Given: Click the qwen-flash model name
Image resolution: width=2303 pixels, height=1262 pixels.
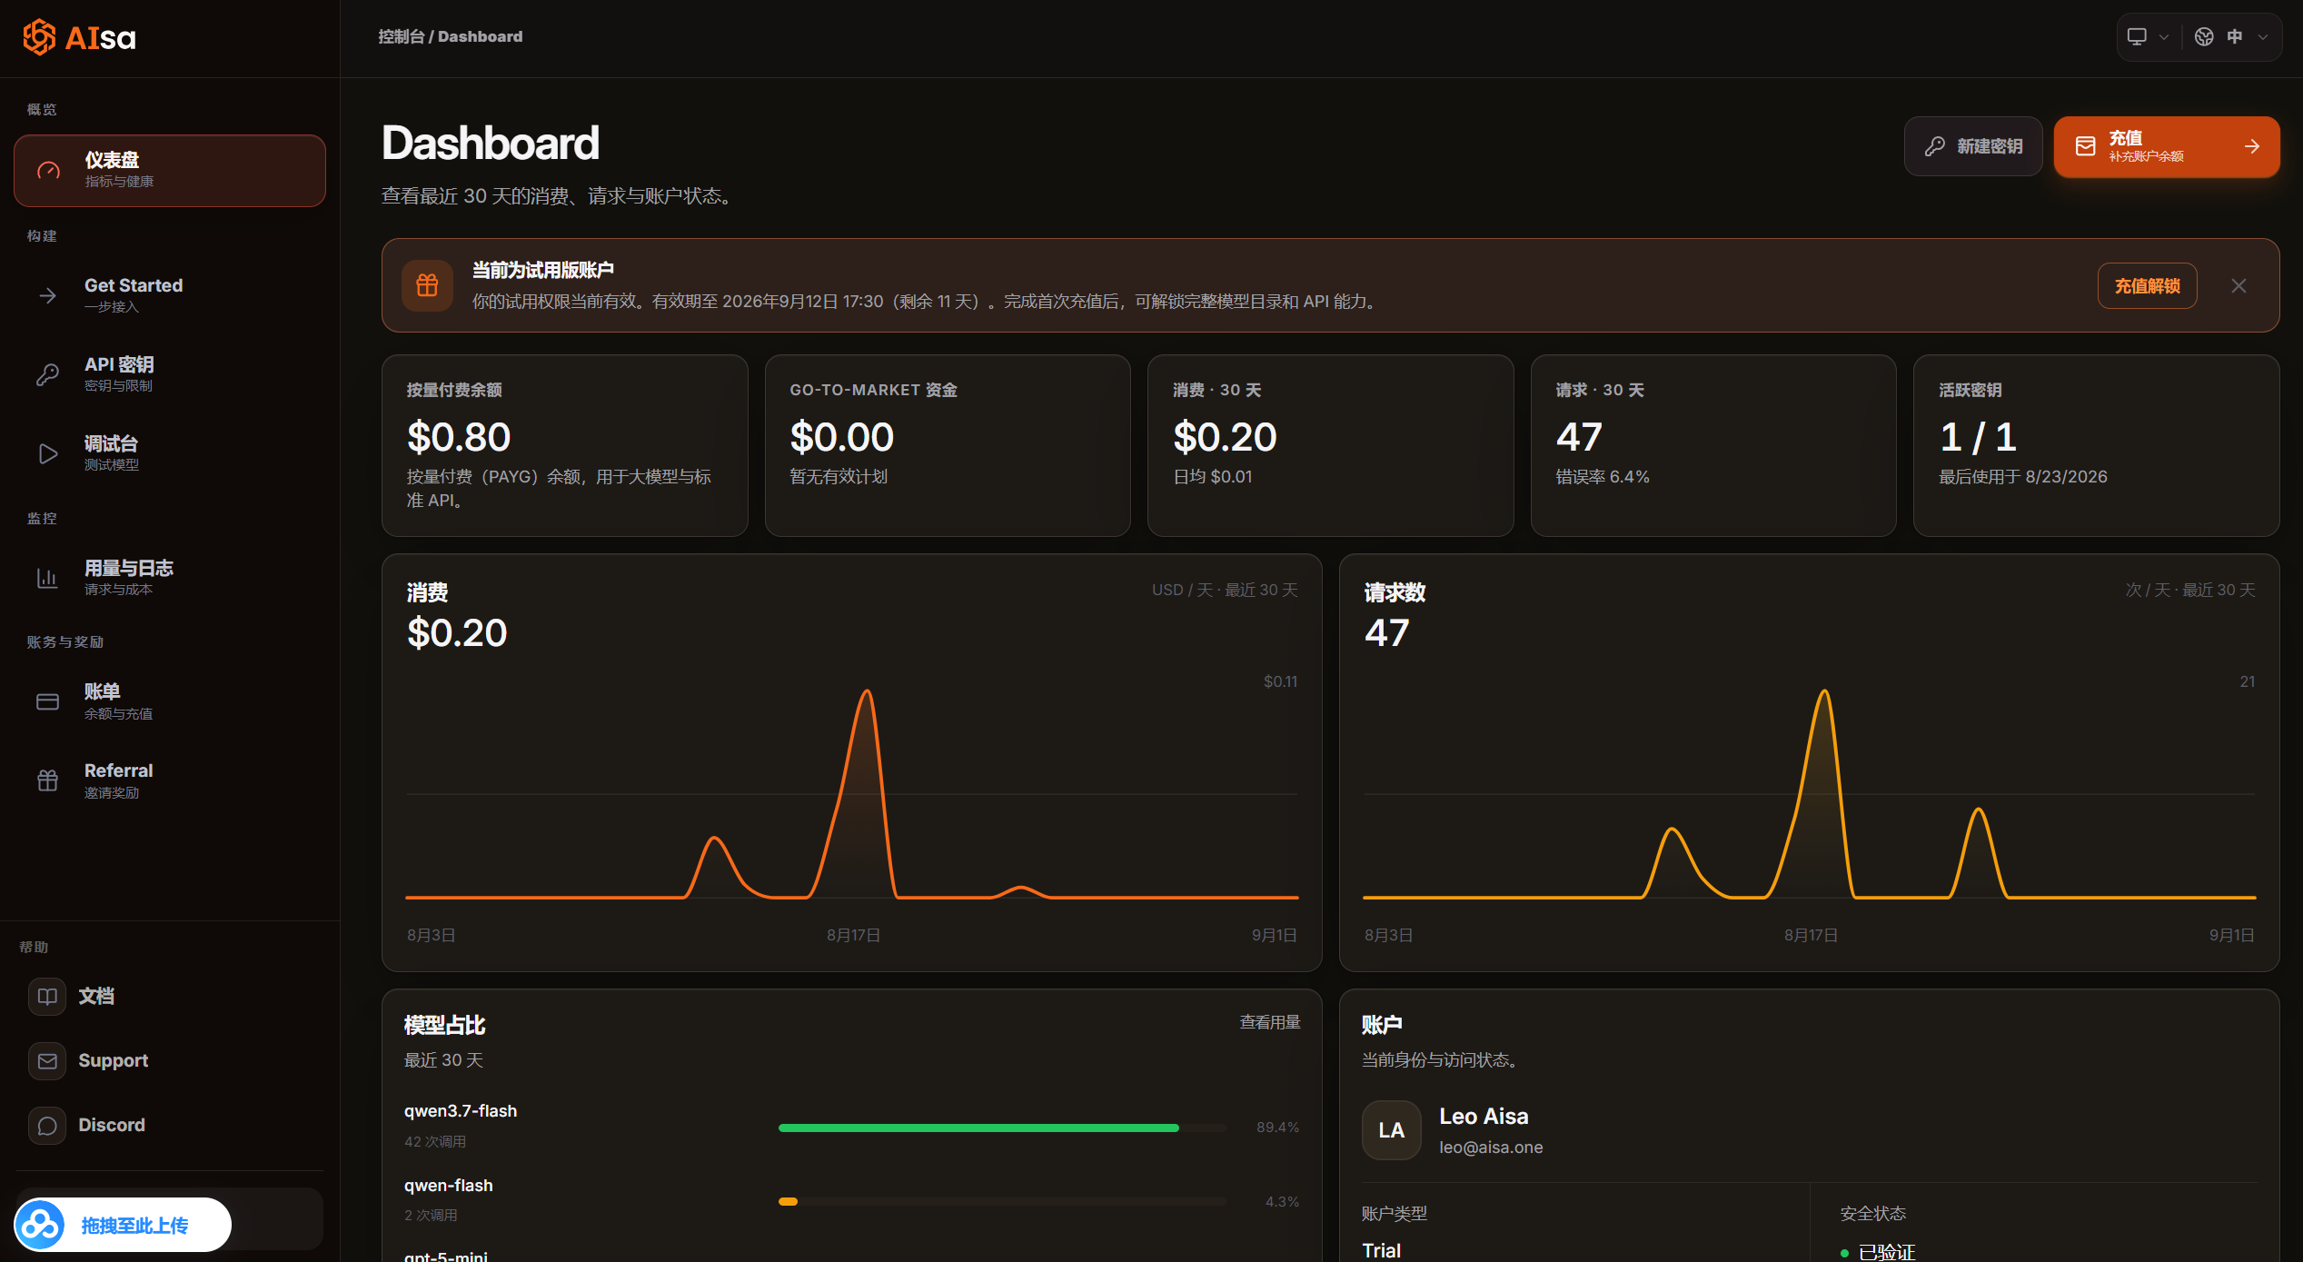Looking at the screenshot, I should point(449,1185).
